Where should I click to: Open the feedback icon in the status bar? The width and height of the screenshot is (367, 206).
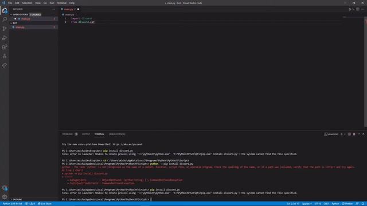coord(357,204)
